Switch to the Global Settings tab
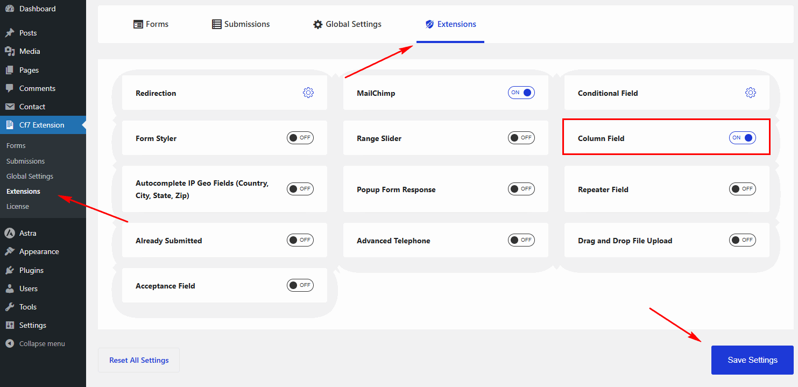This screenshot has height=387, width=798. [347, 24]
